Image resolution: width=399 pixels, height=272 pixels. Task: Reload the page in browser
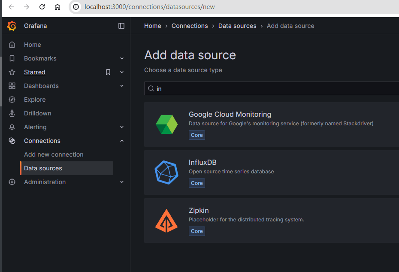[42, 7]
